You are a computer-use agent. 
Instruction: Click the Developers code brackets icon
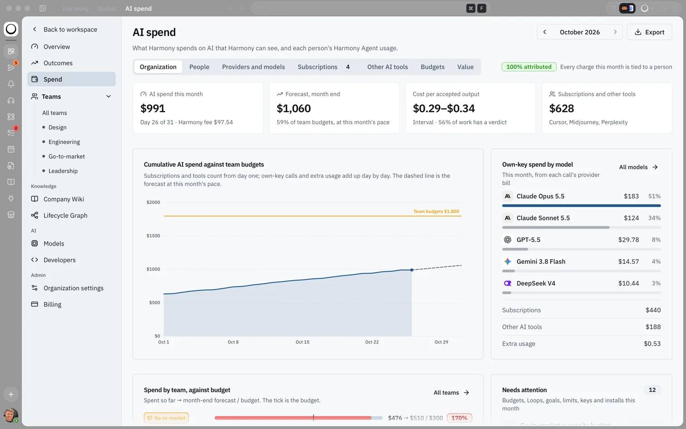(34, 260)
